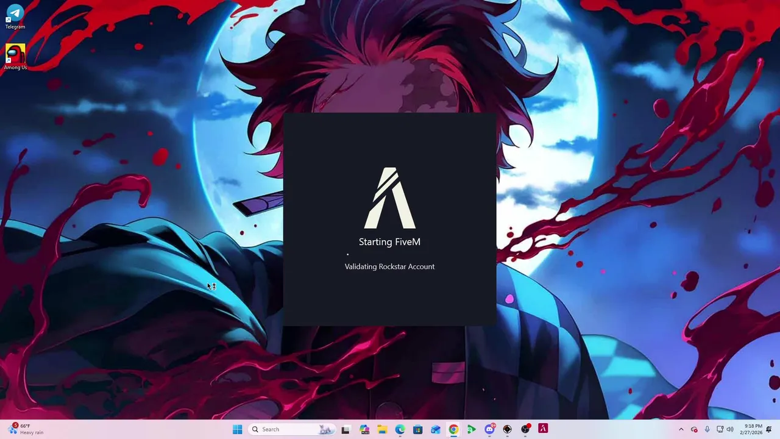Screen dimensions: 780x439
Task: Click the microphone tray icon
Action: (x=707, y=429)
